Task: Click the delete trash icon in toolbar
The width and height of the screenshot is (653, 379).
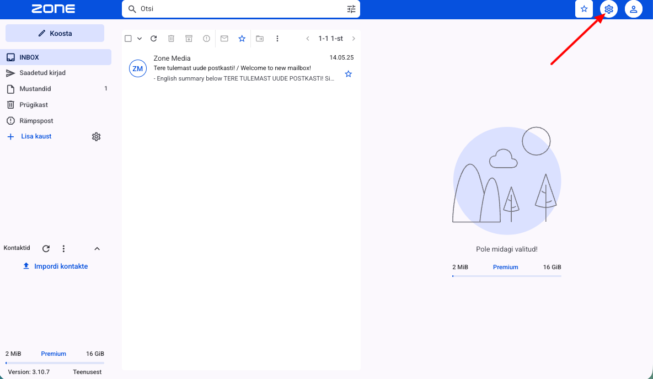Action: tap(171, 38)
